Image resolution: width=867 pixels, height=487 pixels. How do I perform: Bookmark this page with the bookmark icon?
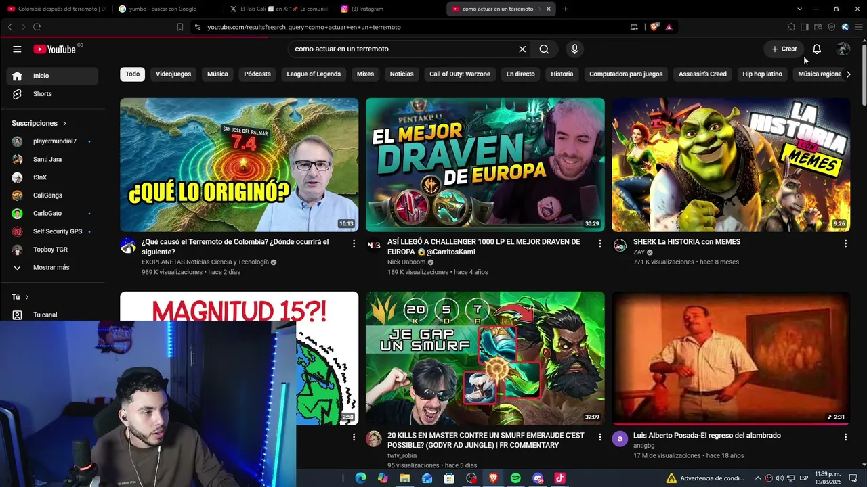pyautogui.click(x=180, y=27)
